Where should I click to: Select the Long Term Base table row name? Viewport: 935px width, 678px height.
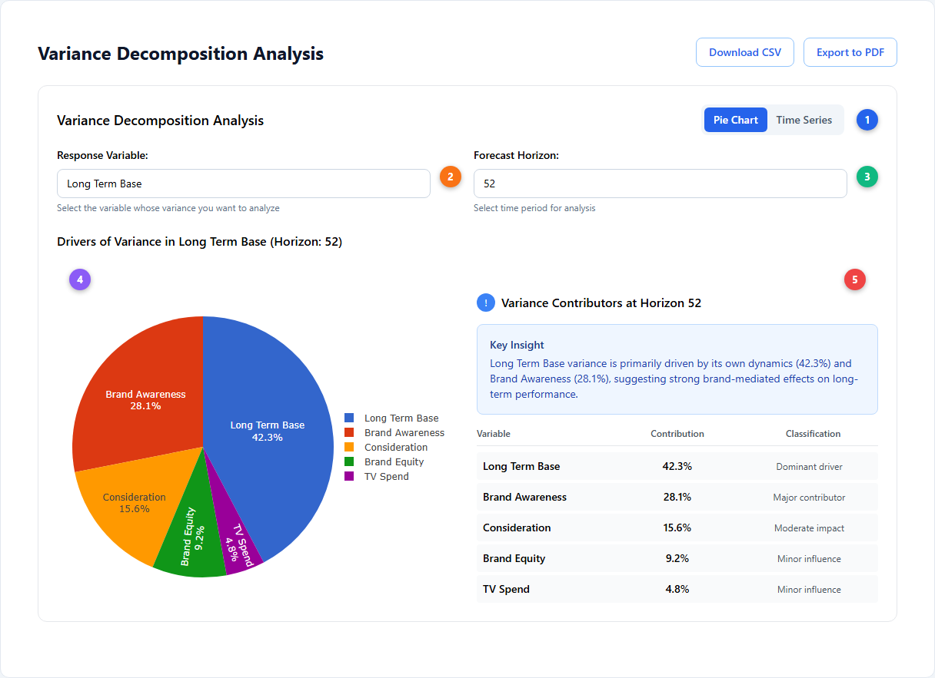click(x=521, y=466)
